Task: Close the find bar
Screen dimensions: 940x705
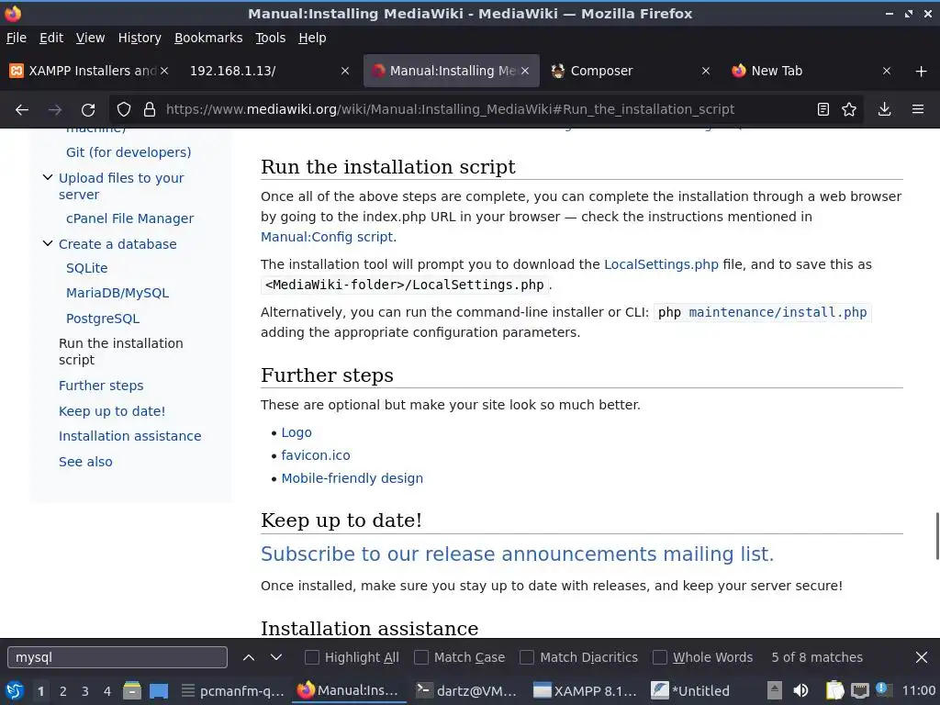Action: coord(922,657)
